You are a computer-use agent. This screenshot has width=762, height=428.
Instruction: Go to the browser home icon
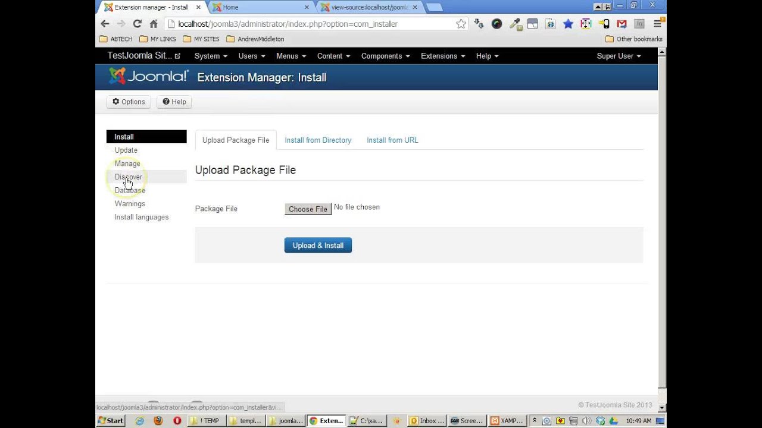[x=154, y=24]
